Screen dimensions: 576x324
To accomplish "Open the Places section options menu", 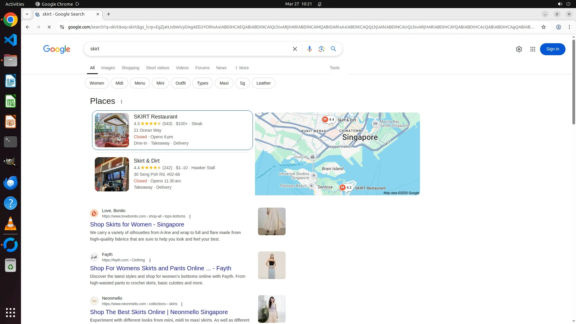I will tap(121, 102).
